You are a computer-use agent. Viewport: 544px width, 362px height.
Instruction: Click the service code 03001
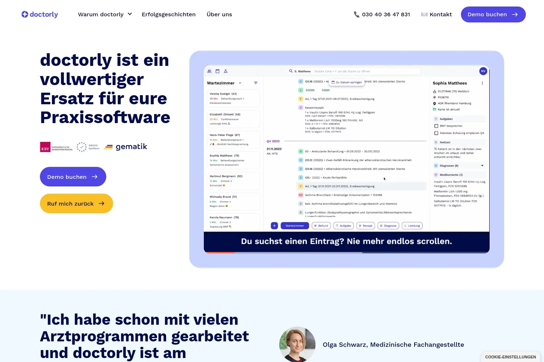tap(326, 90)
